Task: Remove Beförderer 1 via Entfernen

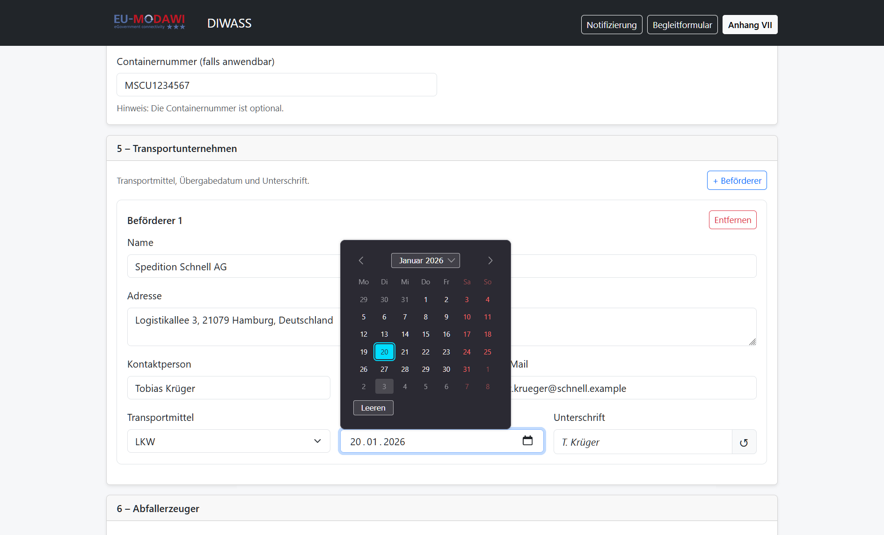Action: tap(732, 220)
